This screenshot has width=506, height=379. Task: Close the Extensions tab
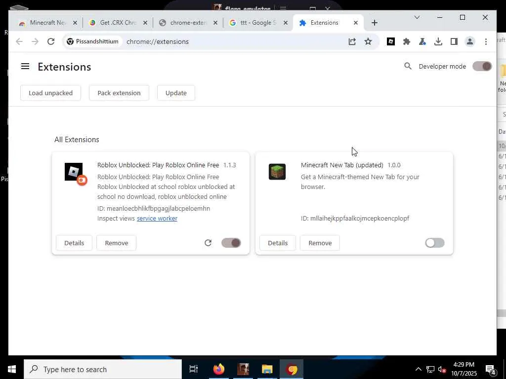[x=356, y=23]
